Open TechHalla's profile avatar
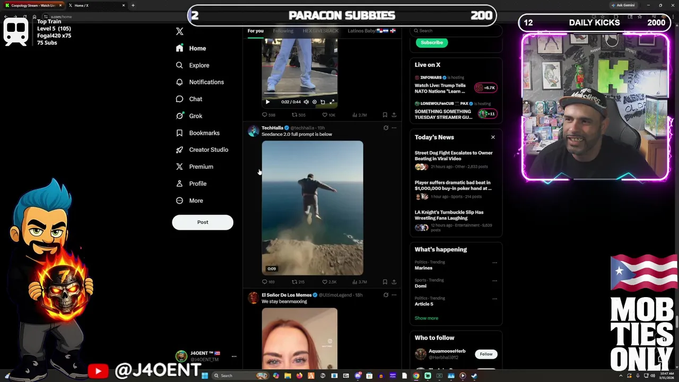 (253, 131)
